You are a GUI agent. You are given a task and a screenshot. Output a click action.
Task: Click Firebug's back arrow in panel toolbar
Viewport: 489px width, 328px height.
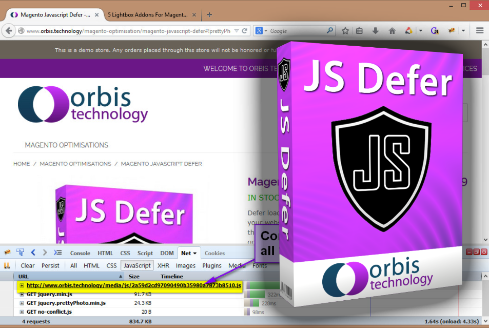coord(33,252)
